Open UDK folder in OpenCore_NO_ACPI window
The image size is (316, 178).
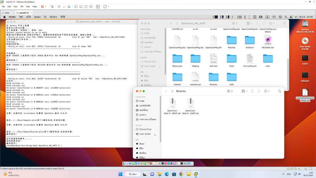pyautogui.click(x=232, y=79)
